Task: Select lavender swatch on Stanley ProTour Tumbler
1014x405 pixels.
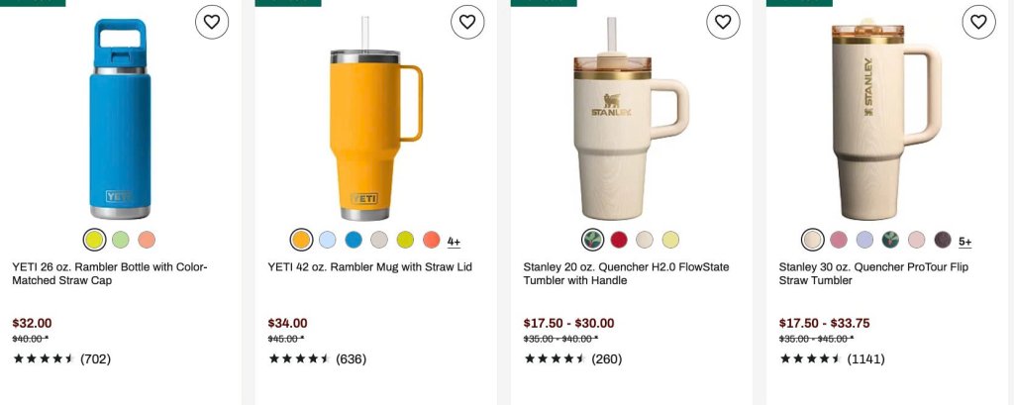Action: click(x=864, y=240)
